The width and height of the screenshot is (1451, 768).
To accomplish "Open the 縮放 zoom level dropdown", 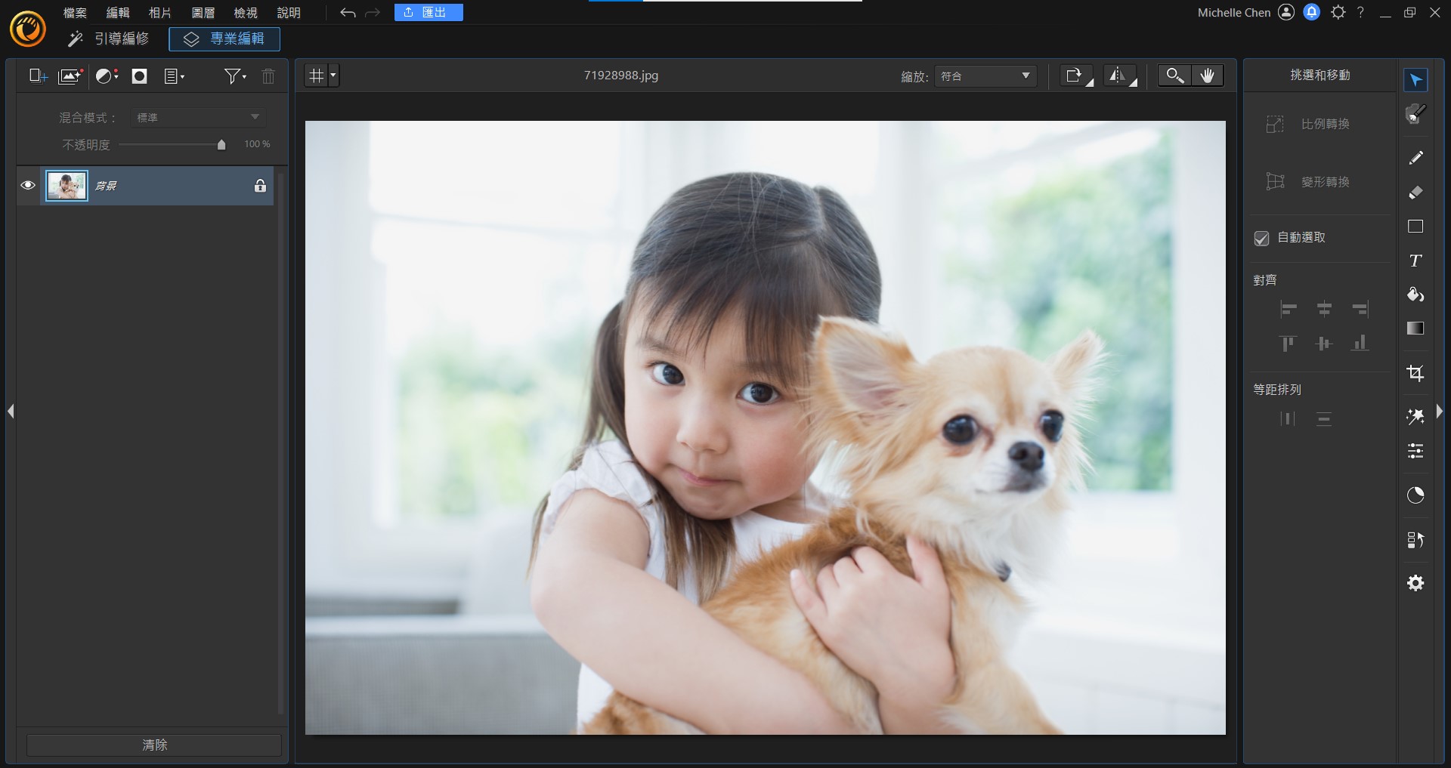I will coord(985,76).
